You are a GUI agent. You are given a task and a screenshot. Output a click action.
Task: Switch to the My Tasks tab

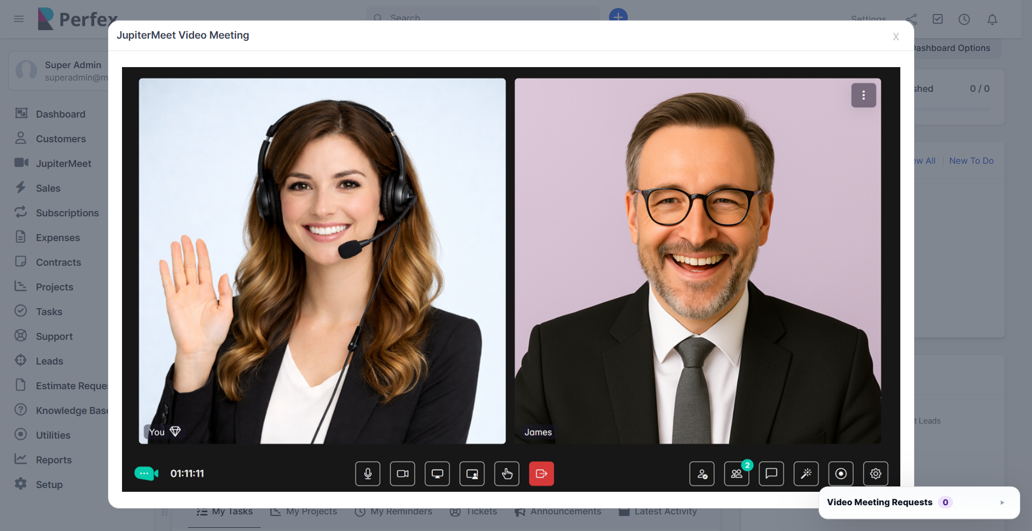coord(225,512)
